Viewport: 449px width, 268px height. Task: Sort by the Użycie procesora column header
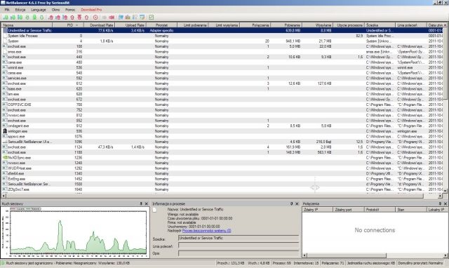click(349, 25)
